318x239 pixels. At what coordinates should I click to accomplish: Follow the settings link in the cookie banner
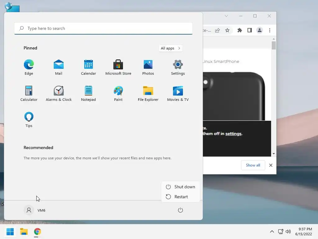[x=234, y=134]
